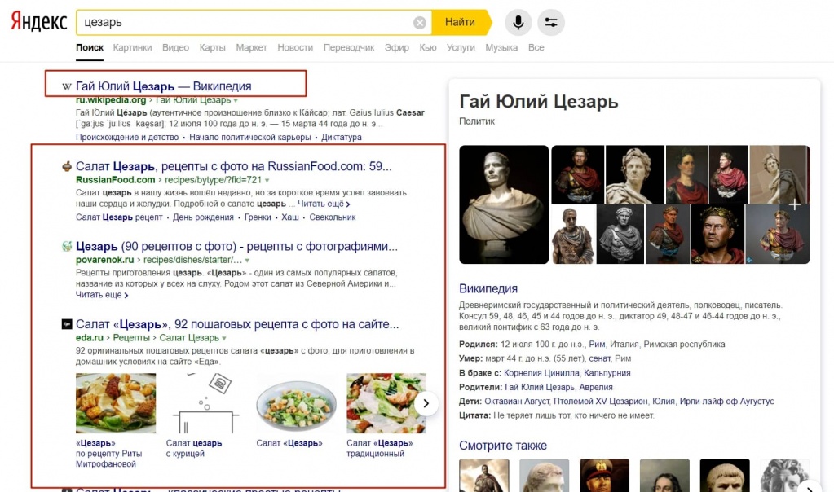The image size is (834, 492).
Task: Click the microphone voice search icon
Action: 518,23
